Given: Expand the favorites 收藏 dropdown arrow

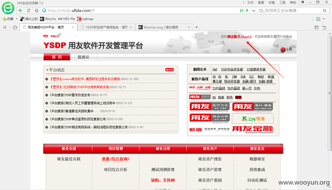Looking at the screenshot, I should pos(17,19).
